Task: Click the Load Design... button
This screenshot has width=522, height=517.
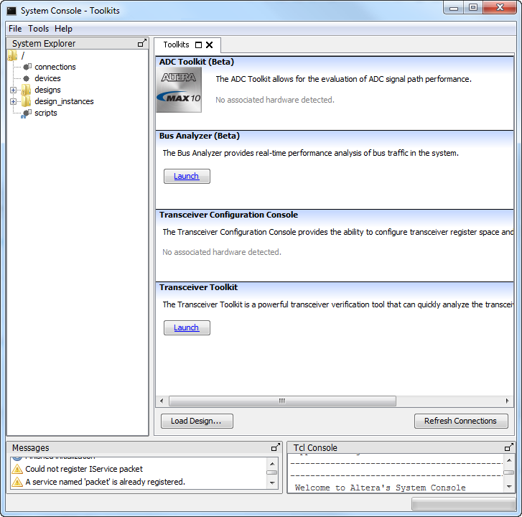Action: pos(197,421)
